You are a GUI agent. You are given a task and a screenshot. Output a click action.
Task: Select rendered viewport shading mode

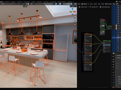coord(71,4)
